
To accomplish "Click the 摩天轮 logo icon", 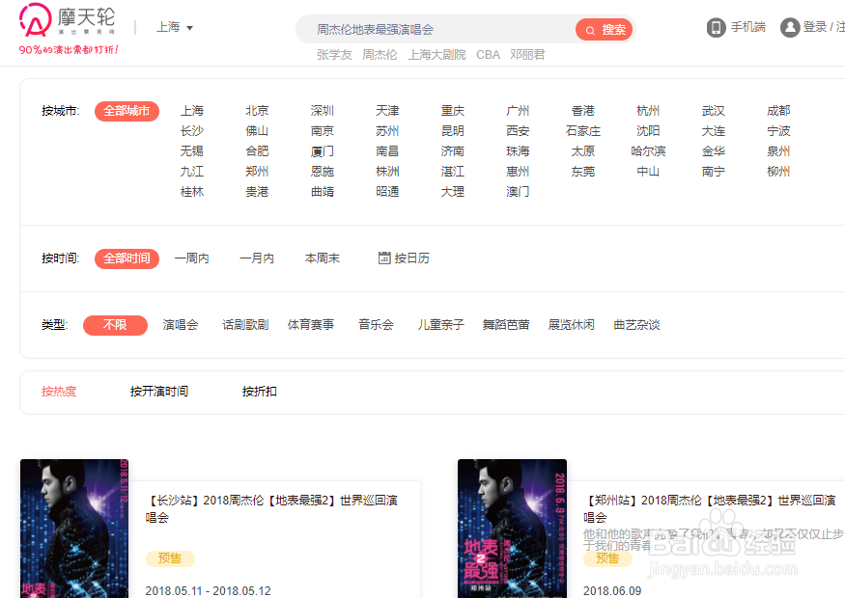I will [36, 19].
